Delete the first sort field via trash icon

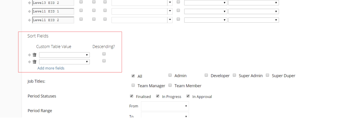pyautogui.click(x=34, y=55)
